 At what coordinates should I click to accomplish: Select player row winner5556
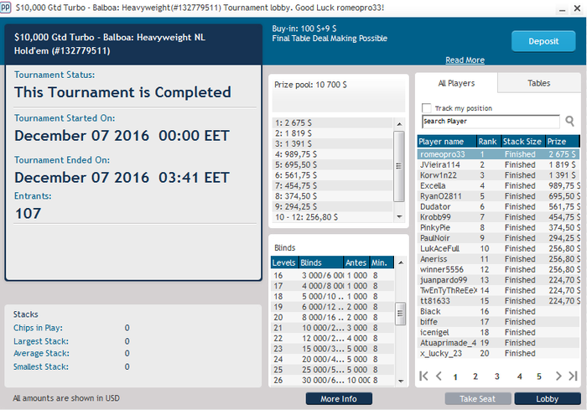(x=498, y=270)
